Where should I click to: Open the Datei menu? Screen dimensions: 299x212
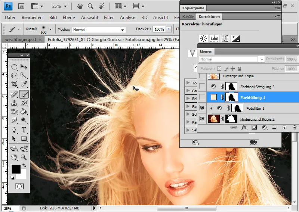click(x=10, y=17)
